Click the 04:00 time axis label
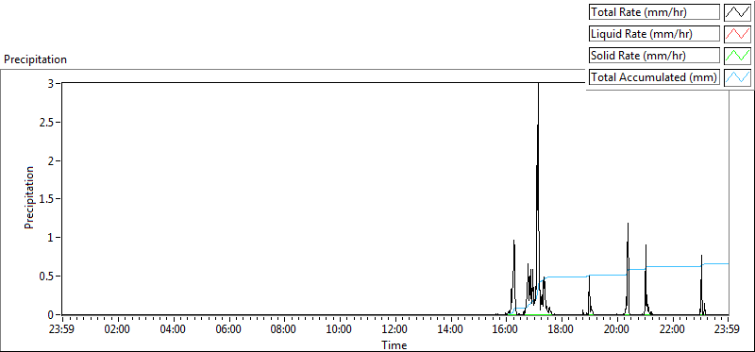Viewport: 755px width, 352px height. (x=173, y=330)
